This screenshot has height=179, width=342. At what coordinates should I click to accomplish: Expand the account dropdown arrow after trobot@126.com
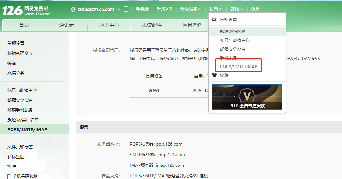(x=119, y=9)
